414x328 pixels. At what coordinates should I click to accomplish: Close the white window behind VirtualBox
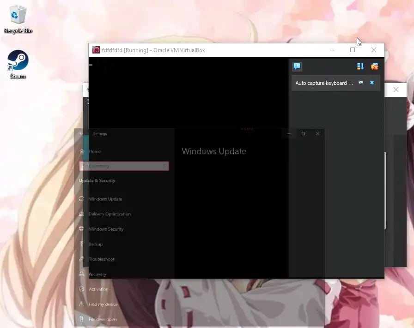pyautogui.click(x=396, y=89)
